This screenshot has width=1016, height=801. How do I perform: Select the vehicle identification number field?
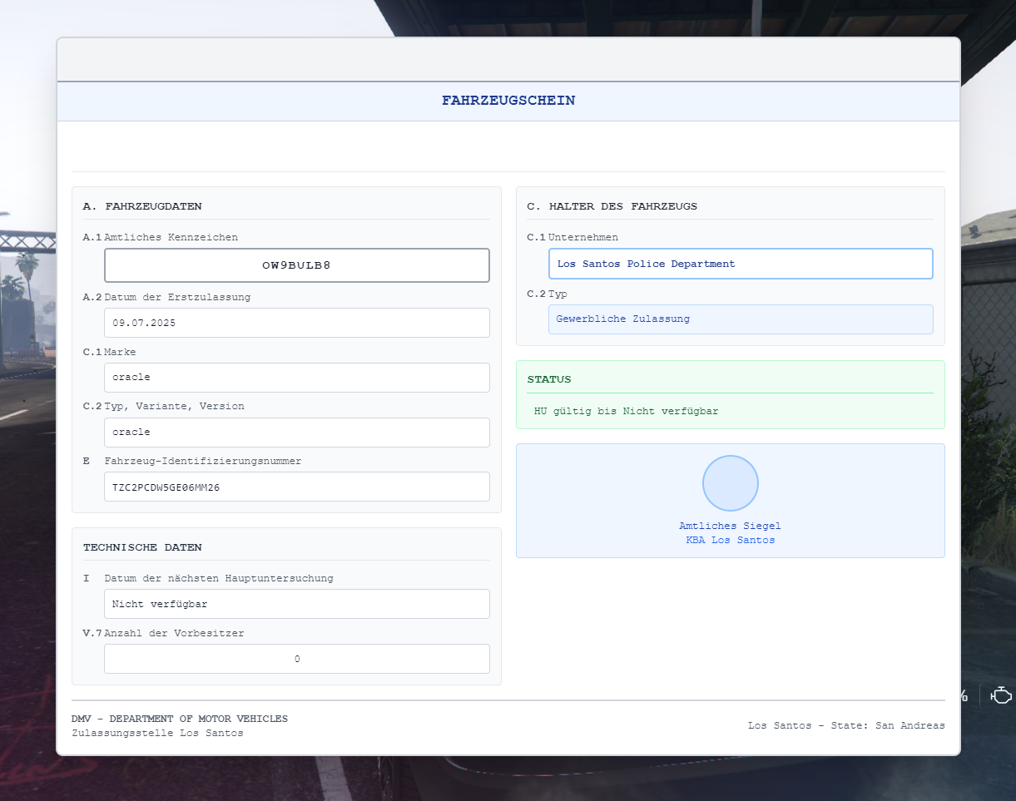coord(296,487)
